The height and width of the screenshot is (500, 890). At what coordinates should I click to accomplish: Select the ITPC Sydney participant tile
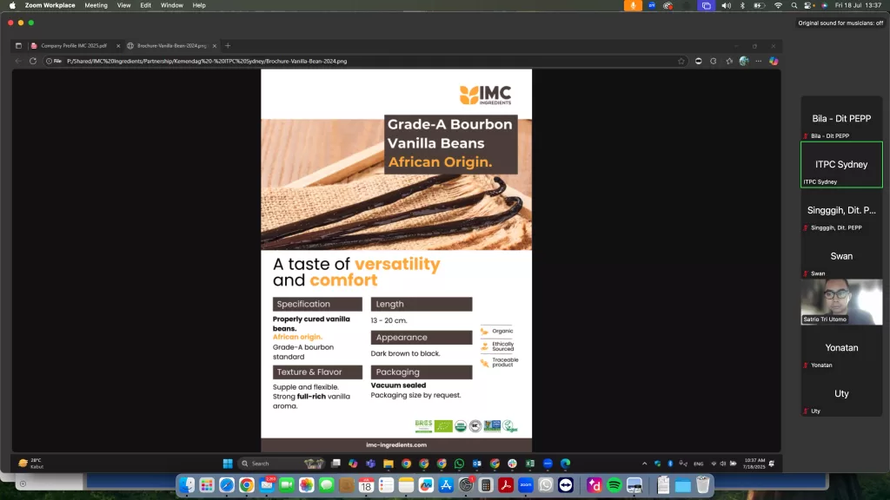840,164
